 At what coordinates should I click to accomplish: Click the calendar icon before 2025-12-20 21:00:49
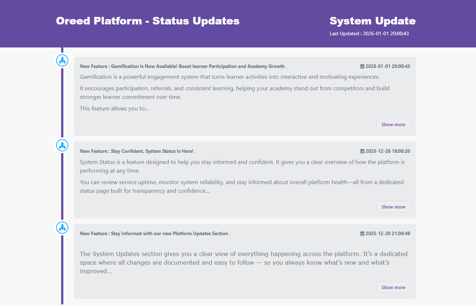click(362, 234)
